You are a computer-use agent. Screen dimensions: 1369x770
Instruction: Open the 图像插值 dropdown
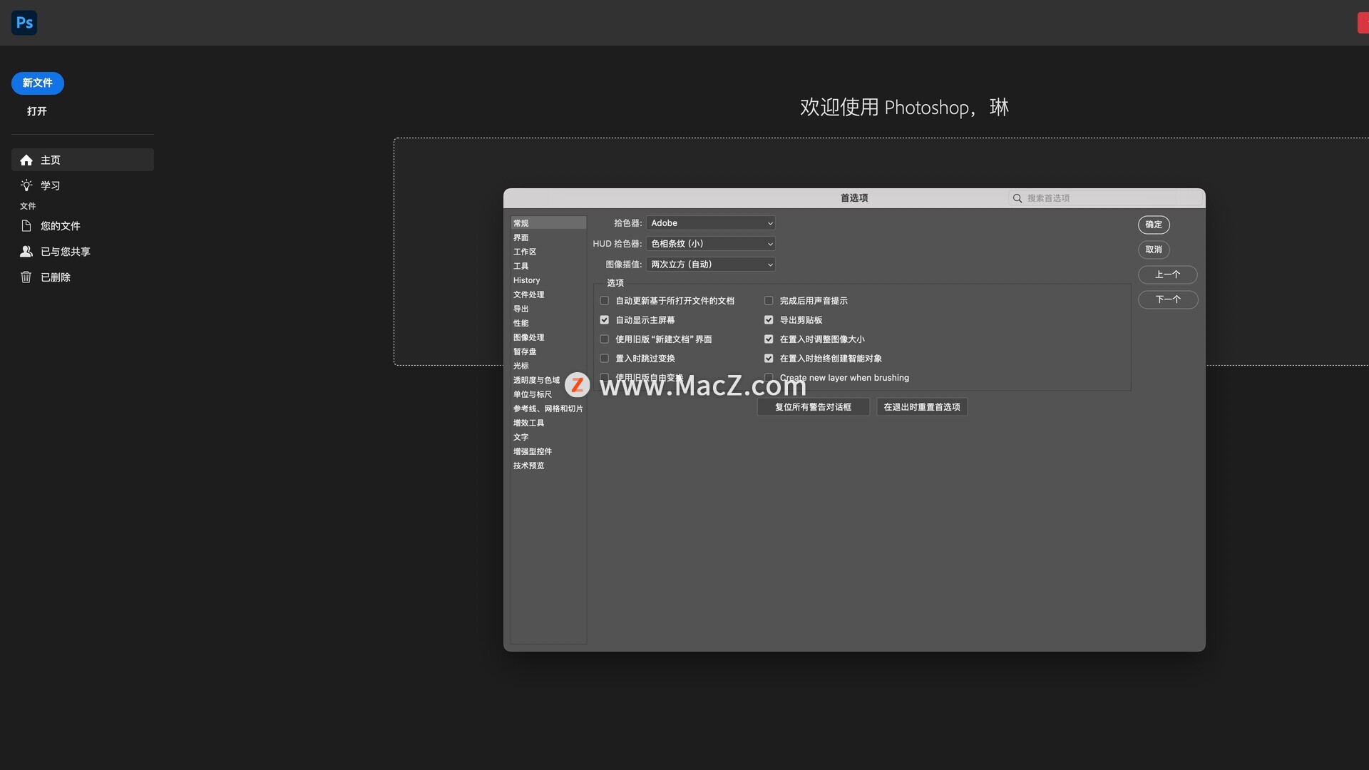[711, 265]
